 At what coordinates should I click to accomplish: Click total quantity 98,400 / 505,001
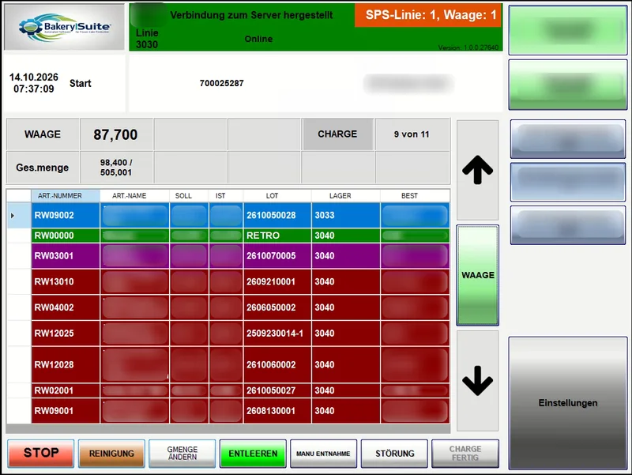point(115,168)
